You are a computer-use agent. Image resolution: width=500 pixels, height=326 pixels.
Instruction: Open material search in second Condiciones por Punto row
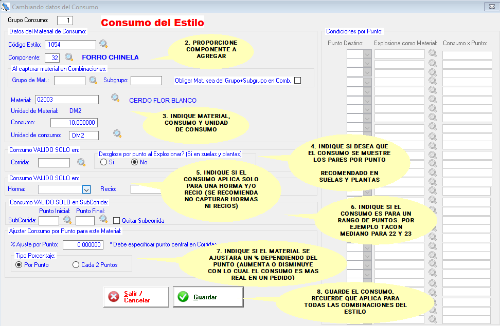pos(433,63)
